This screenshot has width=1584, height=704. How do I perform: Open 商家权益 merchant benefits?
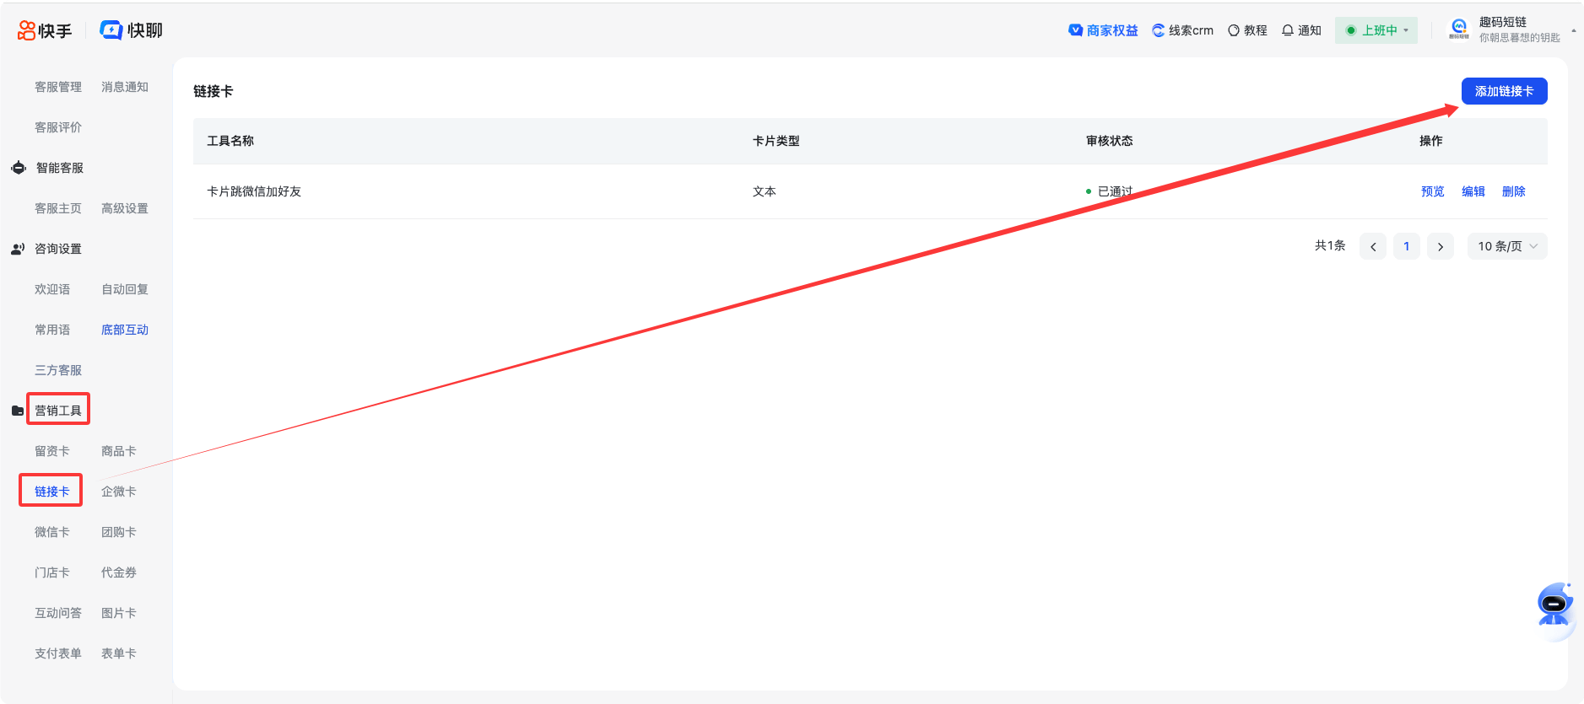(x=1103, y=30)
